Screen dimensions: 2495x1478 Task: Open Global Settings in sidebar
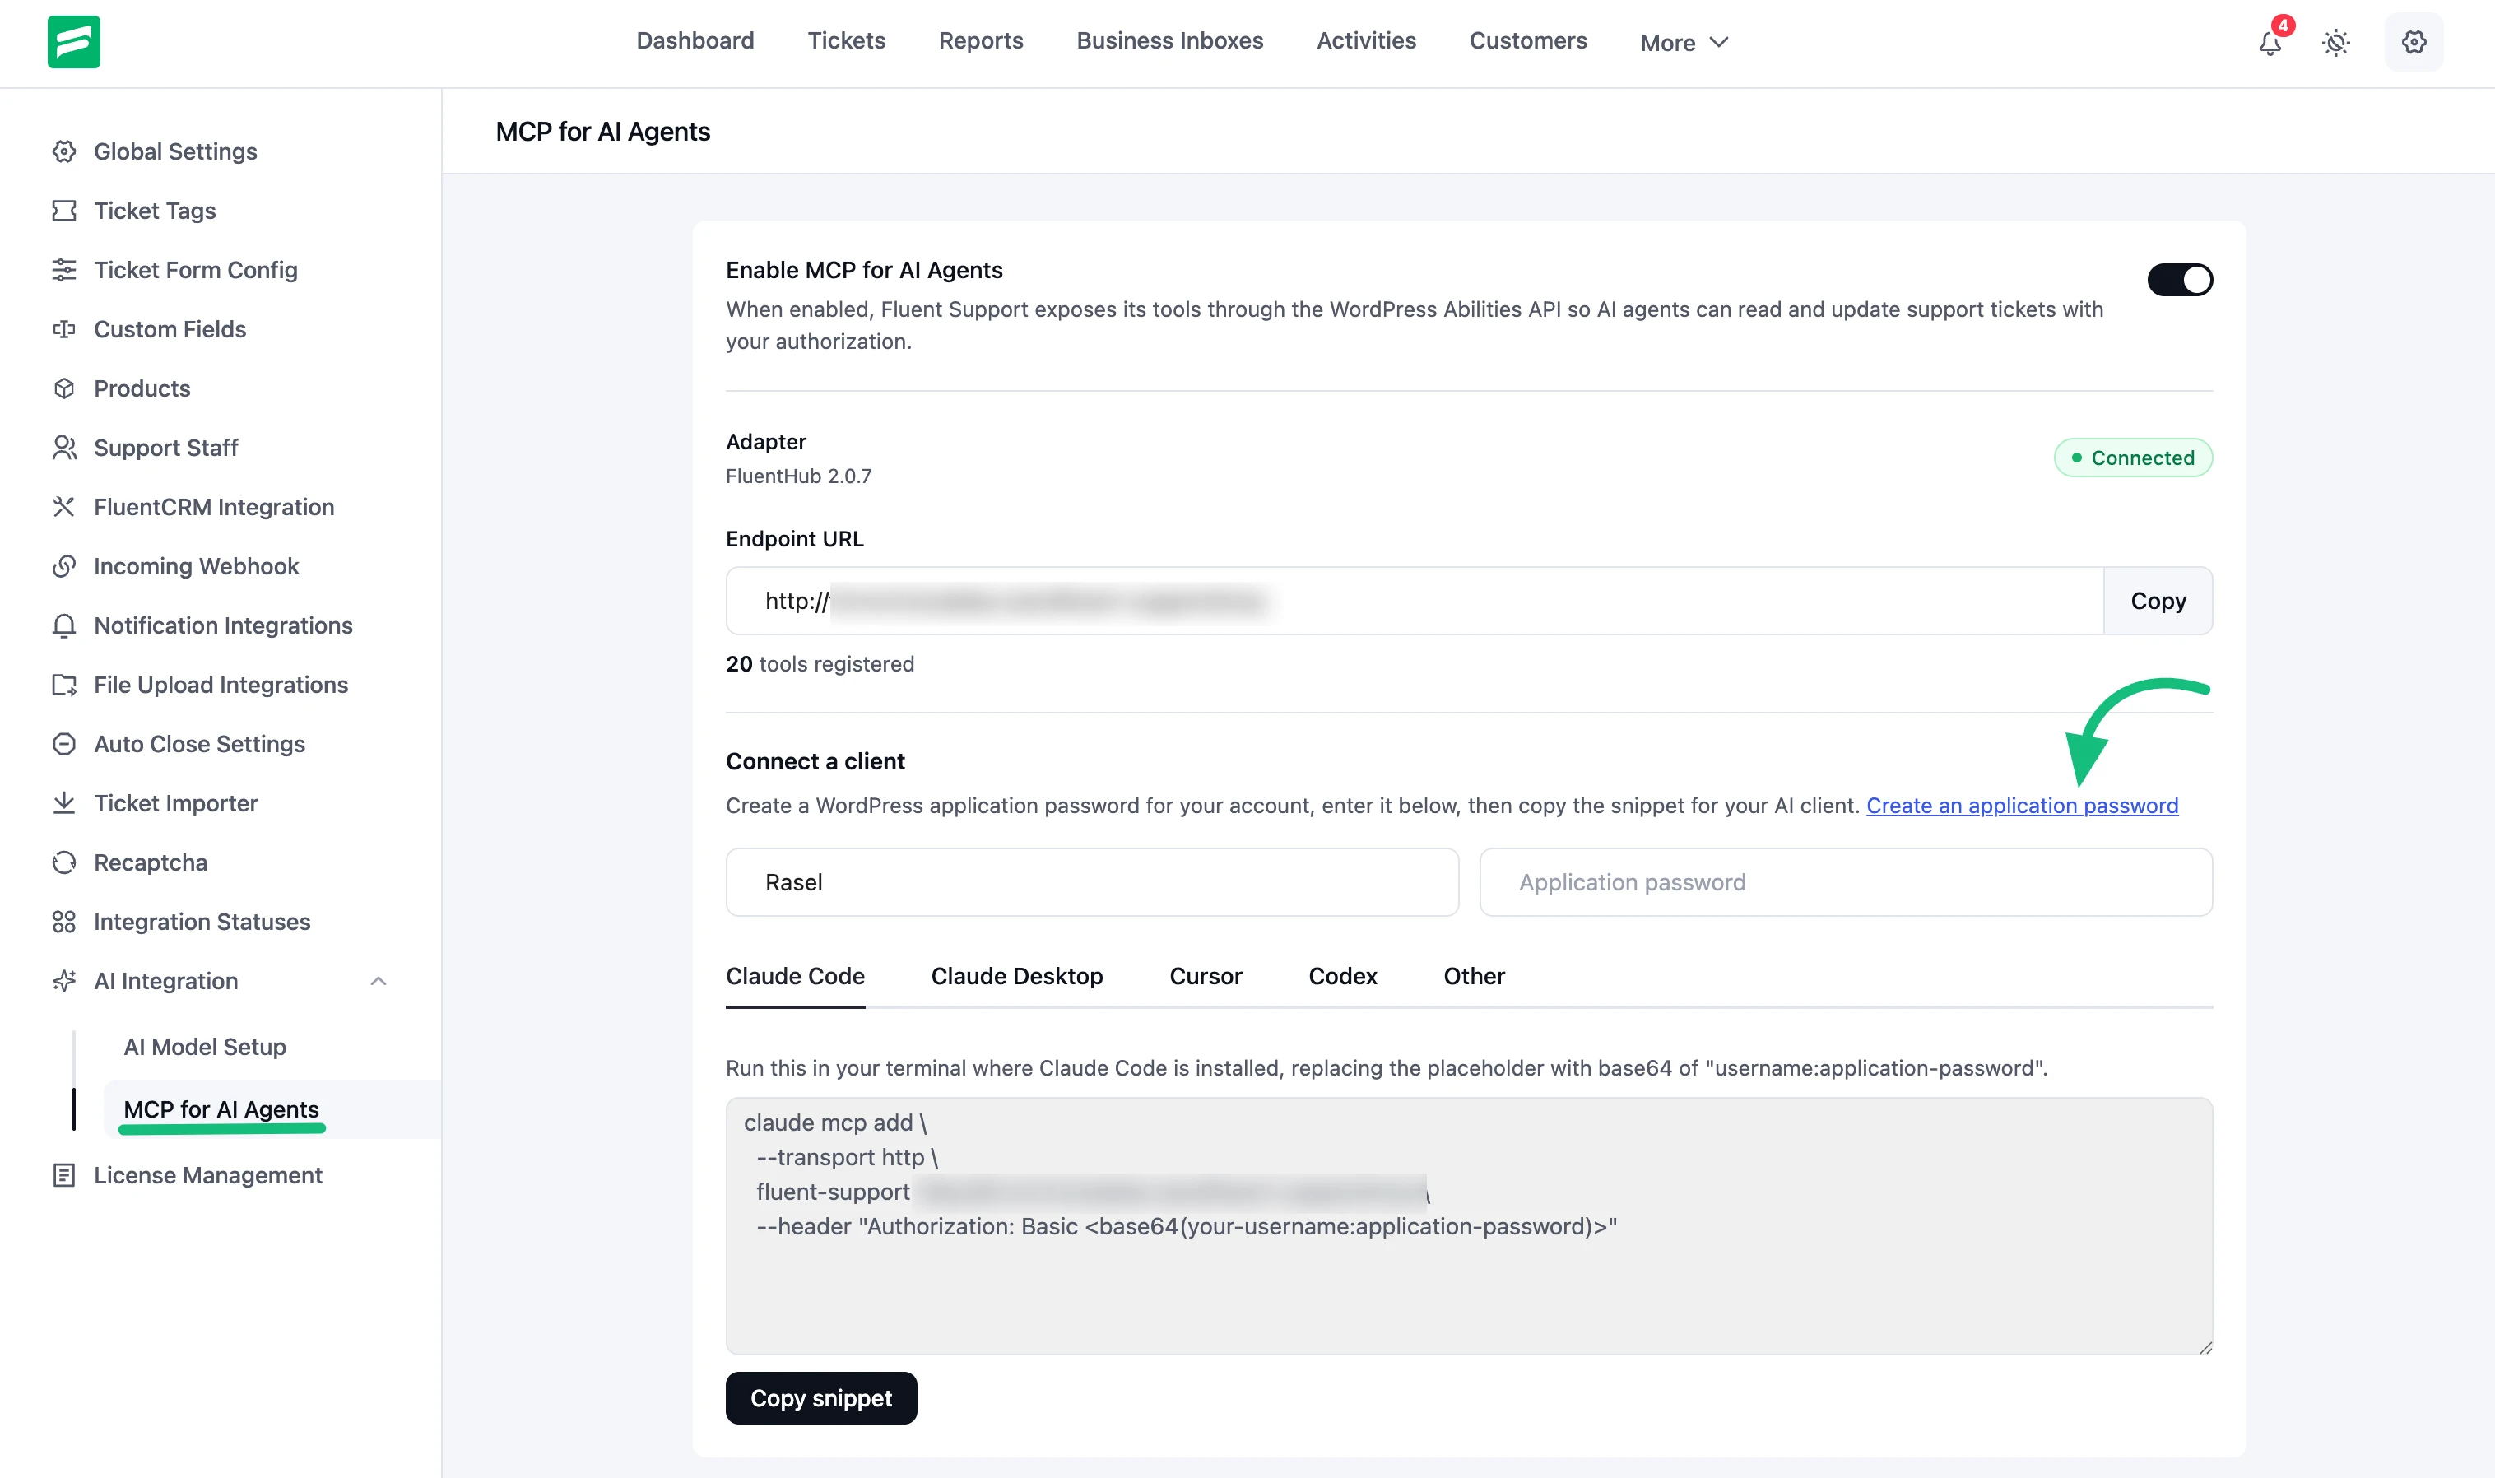coord(175,151)
